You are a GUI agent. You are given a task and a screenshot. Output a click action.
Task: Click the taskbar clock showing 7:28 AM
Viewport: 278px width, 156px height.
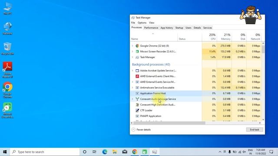point(261,152)
